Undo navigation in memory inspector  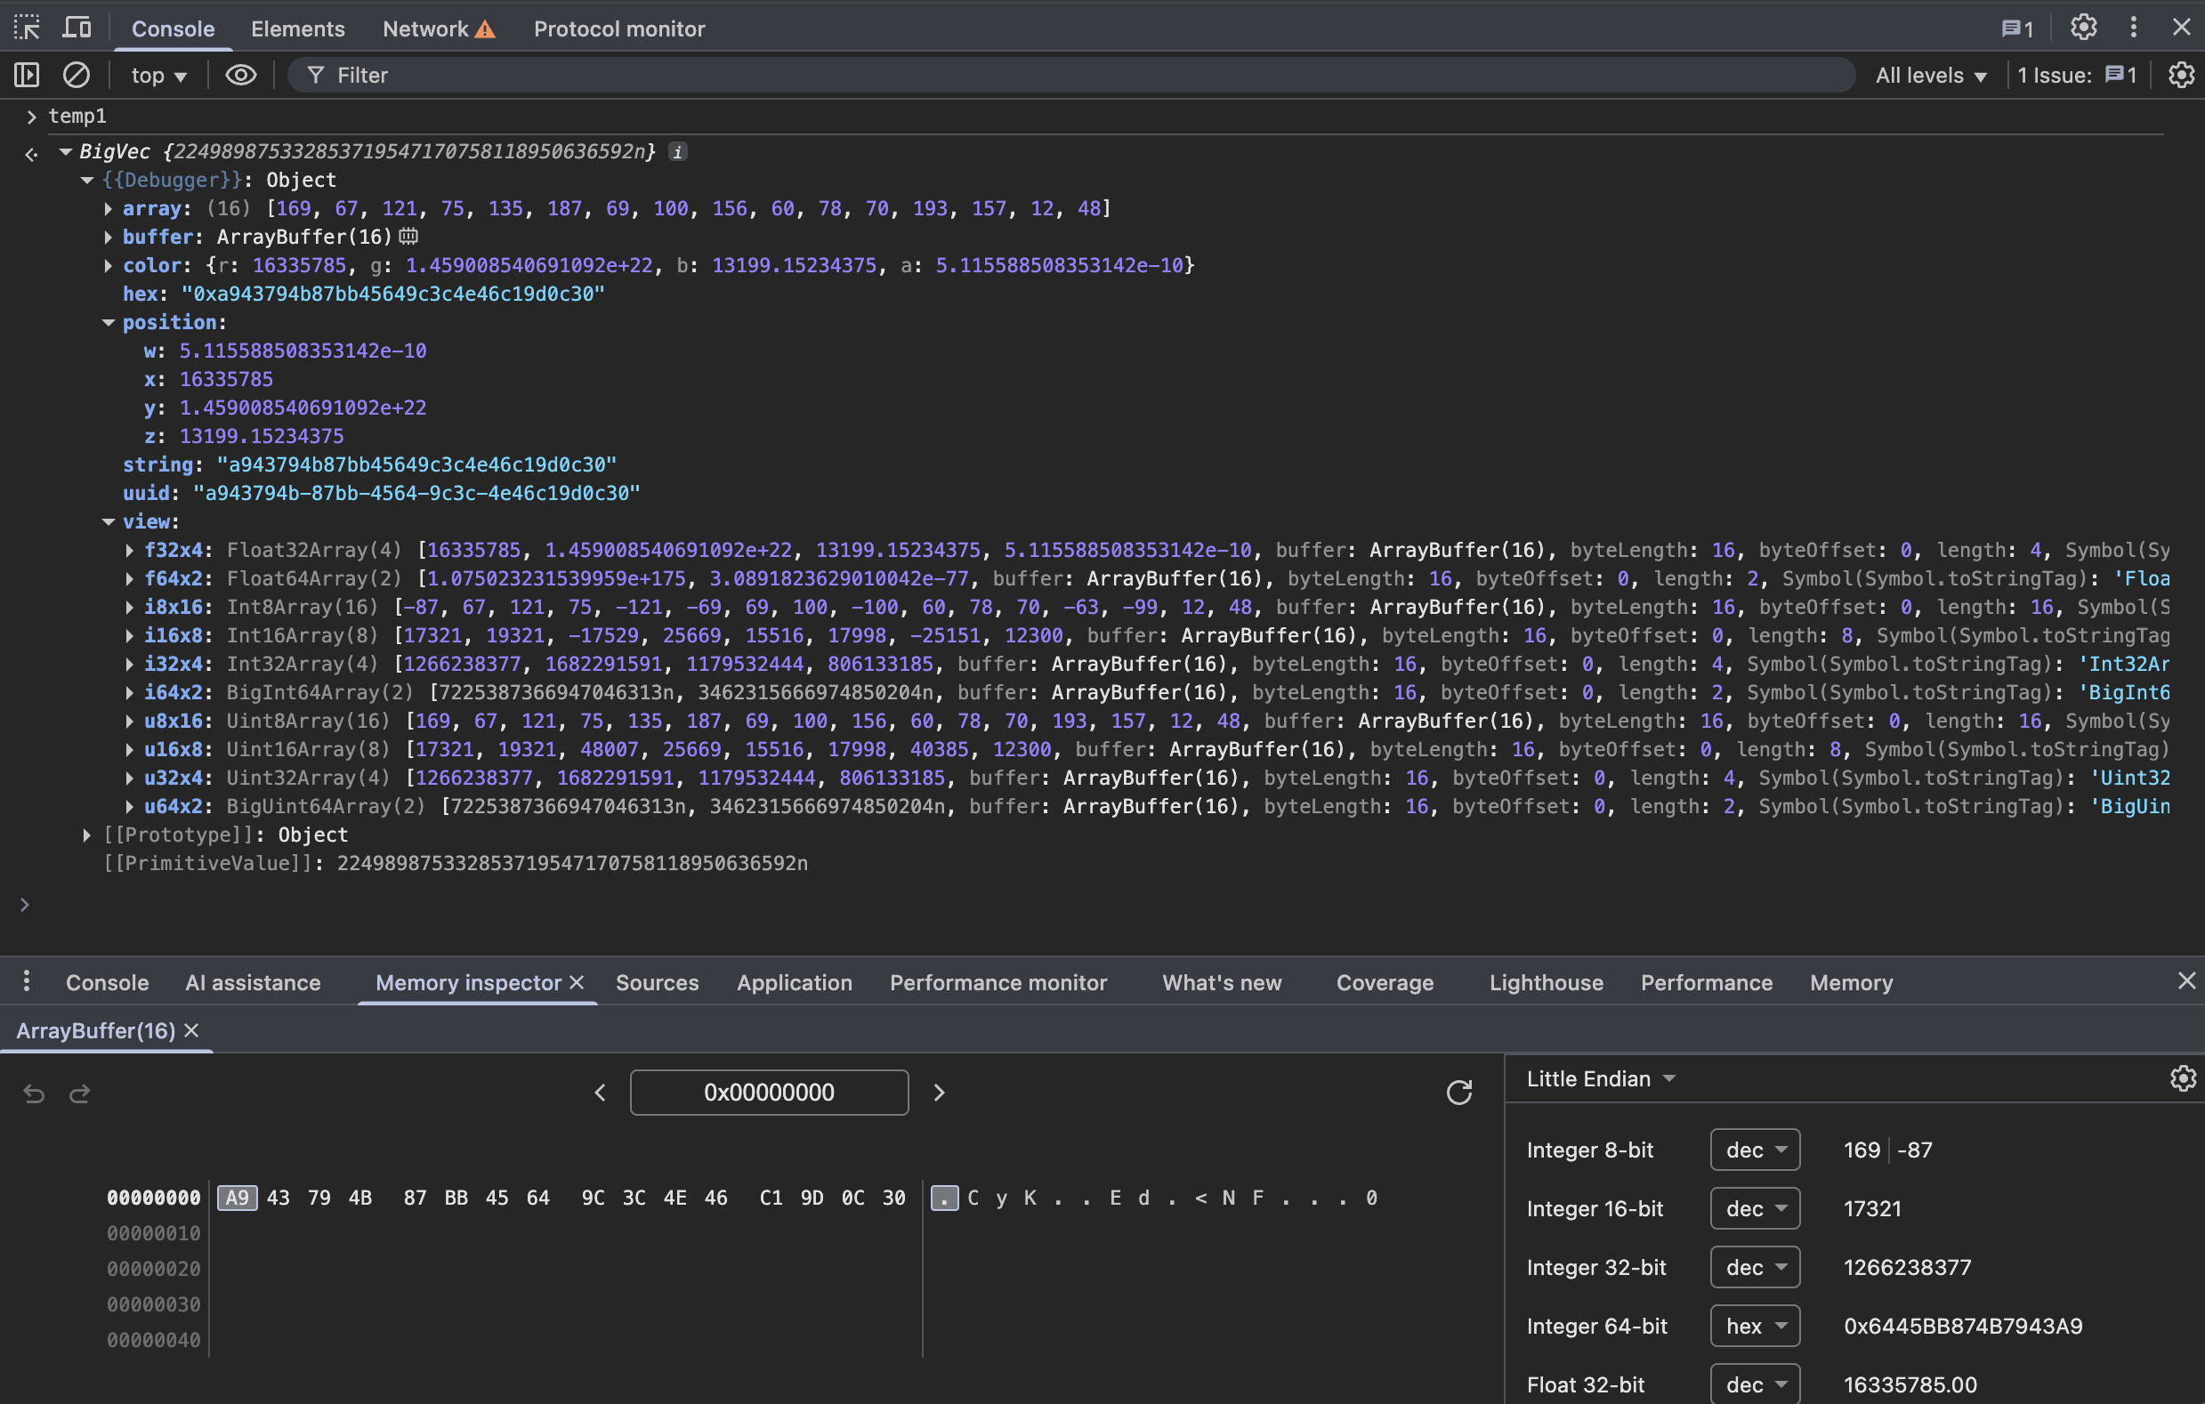click(34, 1093)
